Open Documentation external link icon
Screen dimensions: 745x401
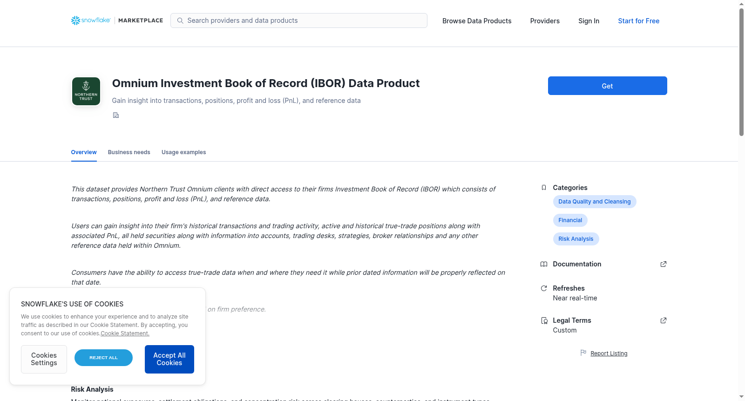tap(664, 264)
